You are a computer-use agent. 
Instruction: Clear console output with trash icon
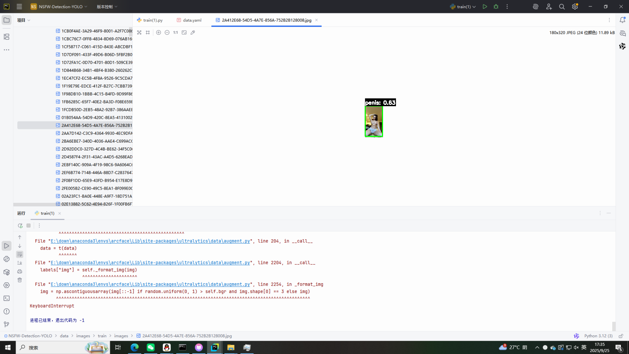(x=20, y=280)
